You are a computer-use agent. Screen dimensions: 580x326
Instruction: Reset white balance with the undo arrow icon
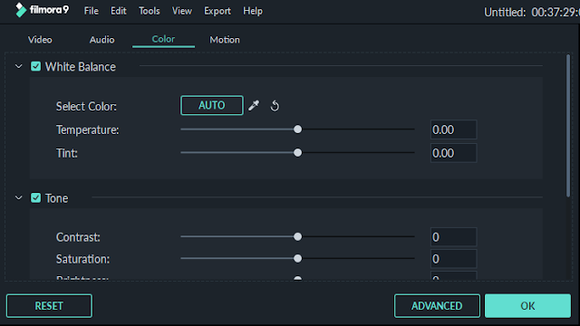point(275,106)
